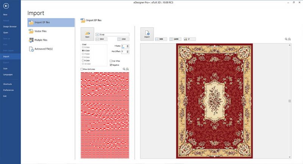The width and height of the screenshot is (303, 164).
Task: Zoom in on the carpet preview
Action: point(286,39)
